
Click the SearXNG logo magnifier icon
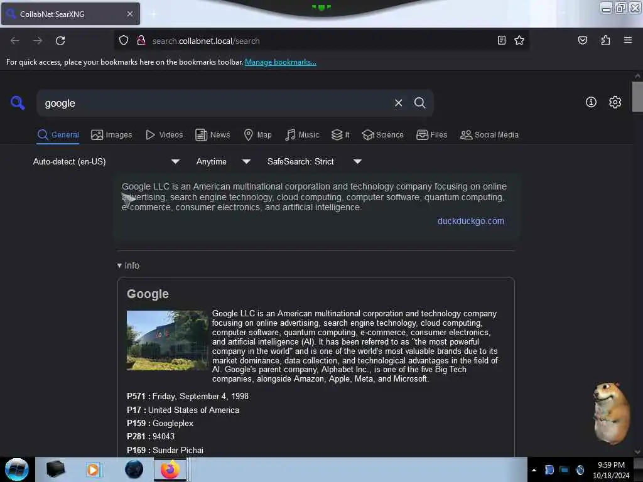click(x=18, y=102)
